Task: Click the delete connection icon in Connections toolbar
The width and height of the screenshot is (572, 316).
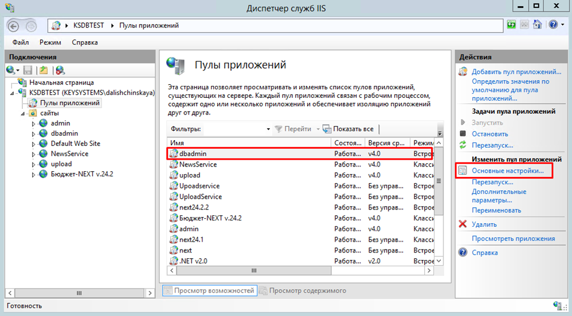Action: pyautogui.click(x=60, y=70)
